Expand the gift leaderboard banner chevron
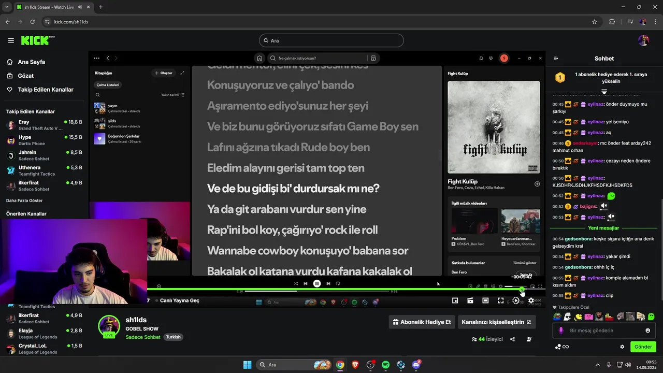This screenshot has width=663, height=373. click(x=604, y=92)
